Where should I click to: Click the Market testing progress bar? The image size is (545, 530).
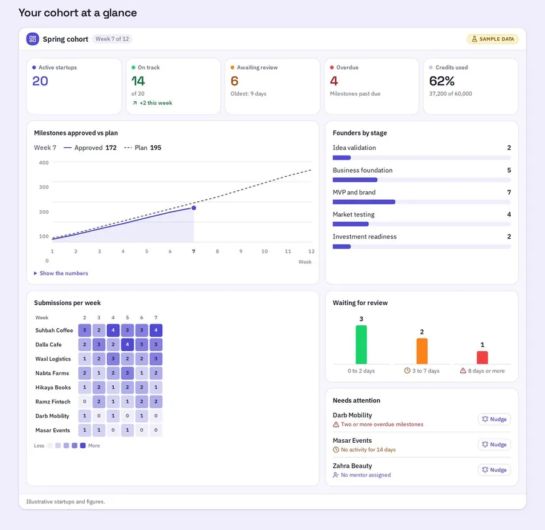pos(421,224)
